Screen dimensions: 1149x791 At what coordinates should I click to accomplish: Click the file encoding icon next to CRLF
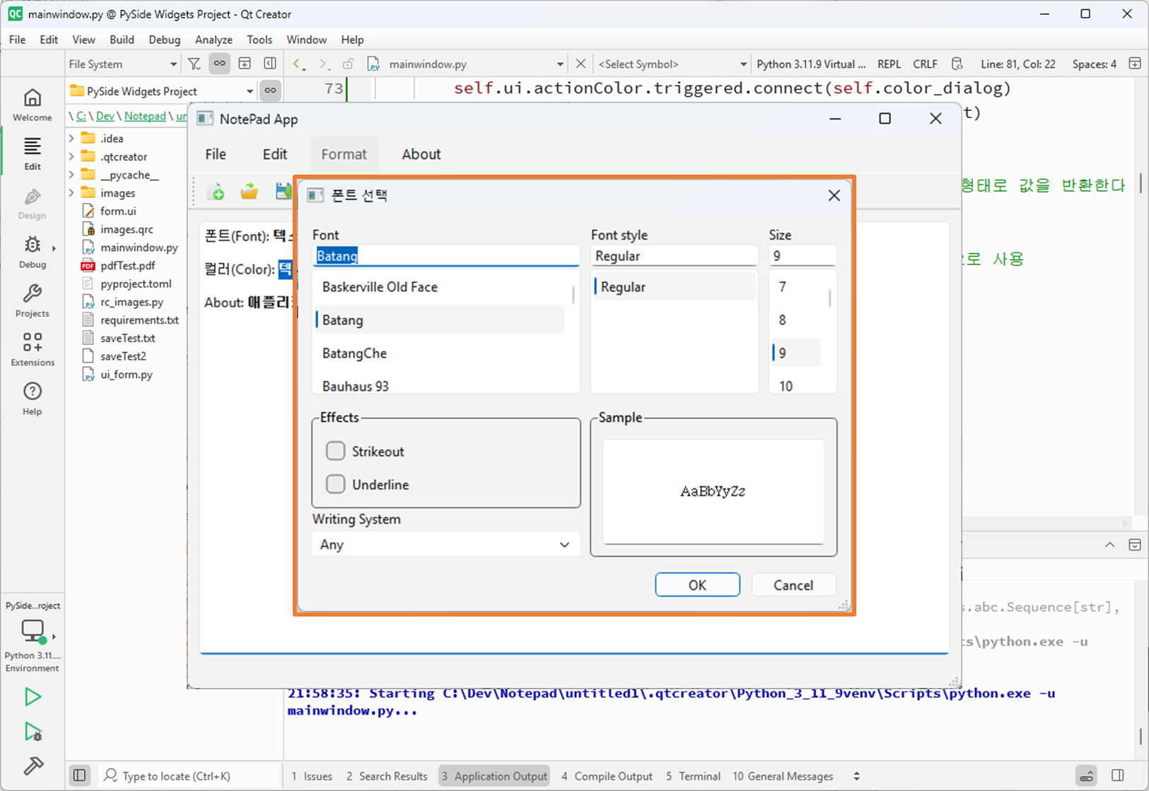pyautogui.click(x=957, y=64)
